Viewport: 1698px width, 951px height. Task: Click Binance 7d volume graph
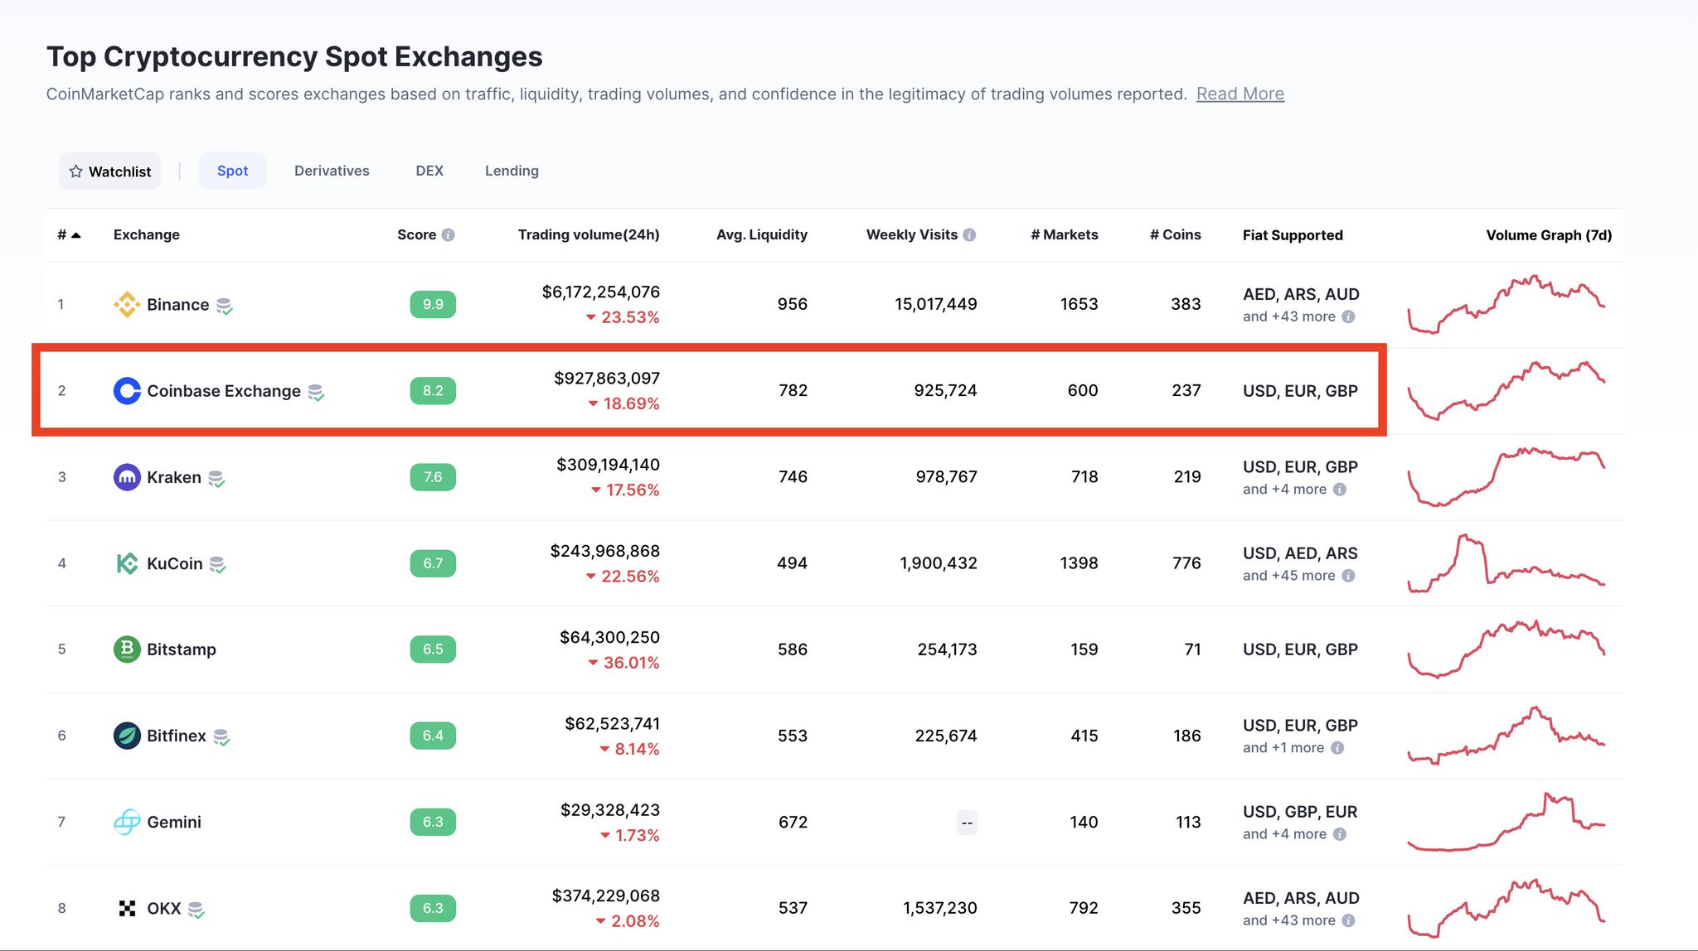1506,304
